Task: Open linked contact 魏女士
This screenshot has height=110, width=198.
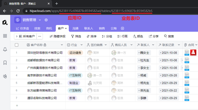Action: [x=144, y=53]
